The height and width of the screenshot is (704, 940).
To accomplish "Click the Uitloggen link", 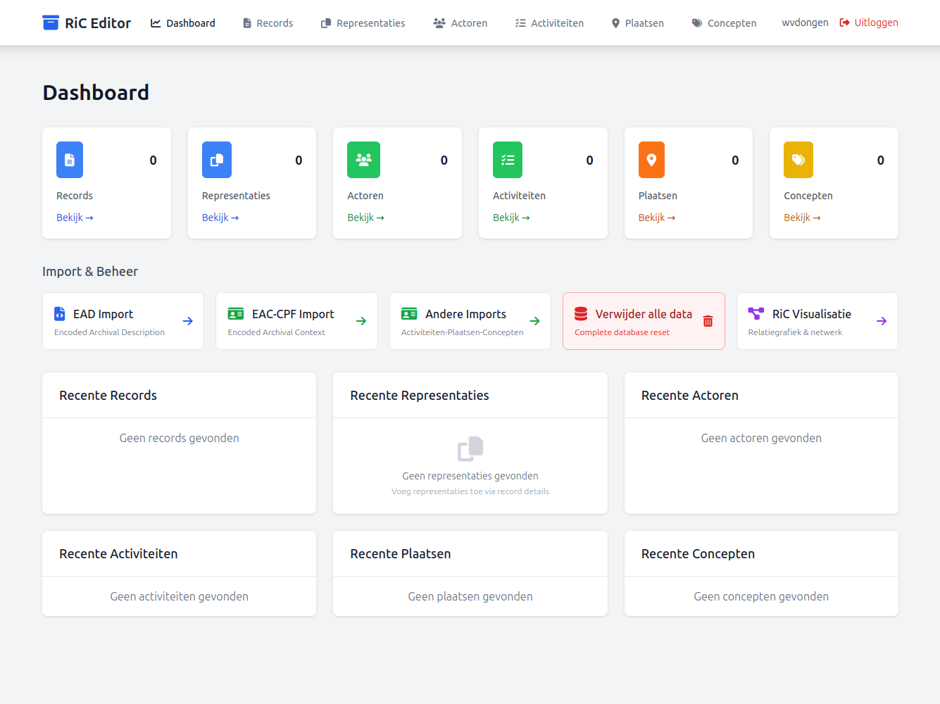I will tap(869, 23).
